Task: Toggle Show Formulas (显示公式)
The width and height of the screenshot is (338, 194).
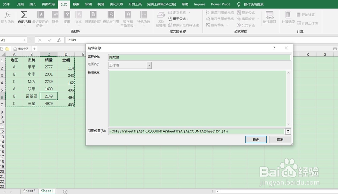Action: 246,13
